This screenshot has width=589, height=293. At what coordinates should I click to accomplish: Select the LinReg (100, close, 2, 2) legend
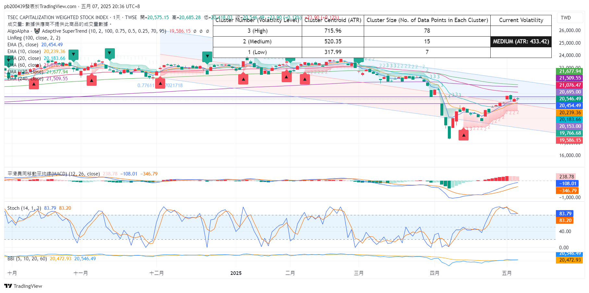click(x=34, y=38)
